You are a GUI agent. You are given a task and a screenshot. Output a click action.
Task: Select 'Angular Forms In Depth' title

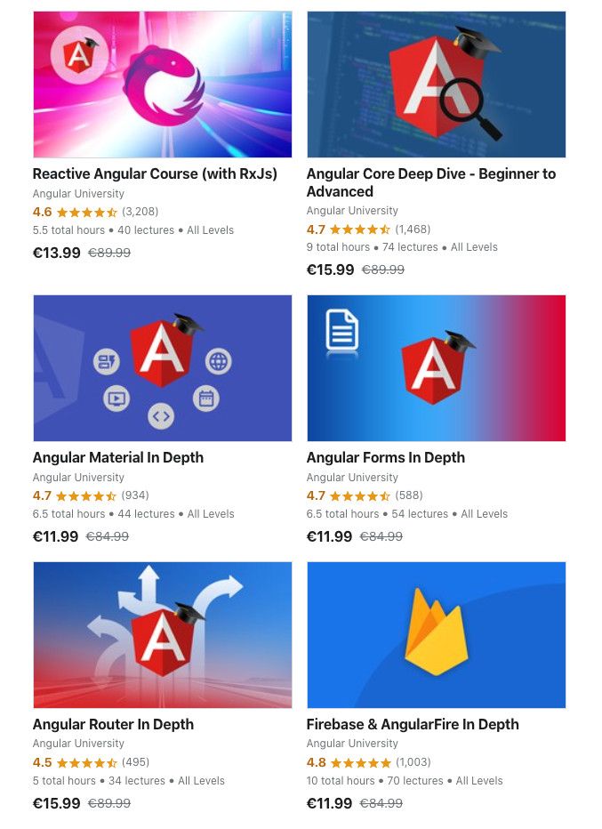click(386, 457)
